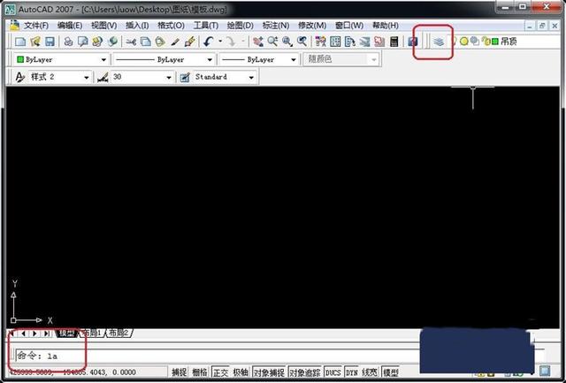Screen dimensions: 566x383
Task: Select the 模型 model tab
Action: click(67, 333)
